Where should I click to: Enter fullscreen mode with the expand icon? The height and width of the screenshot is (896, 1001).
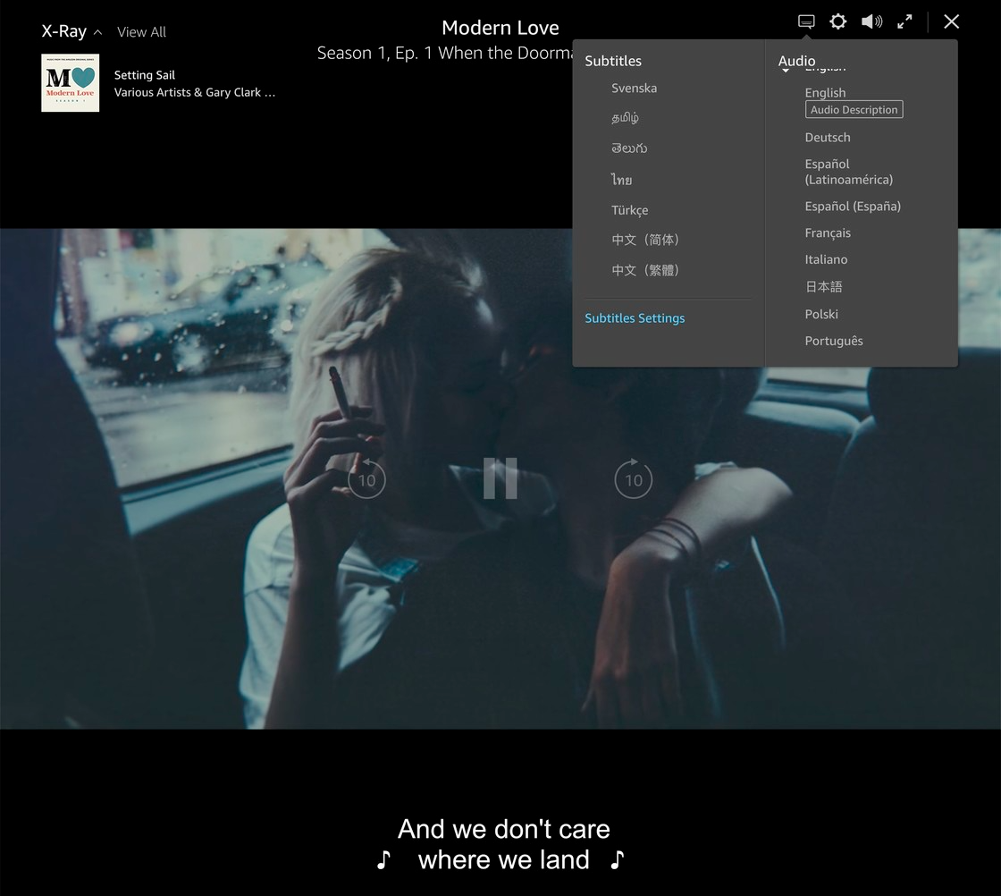point(904,21)
